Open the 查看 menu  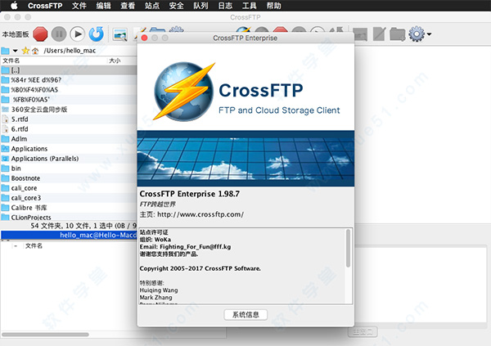[128, 6]
